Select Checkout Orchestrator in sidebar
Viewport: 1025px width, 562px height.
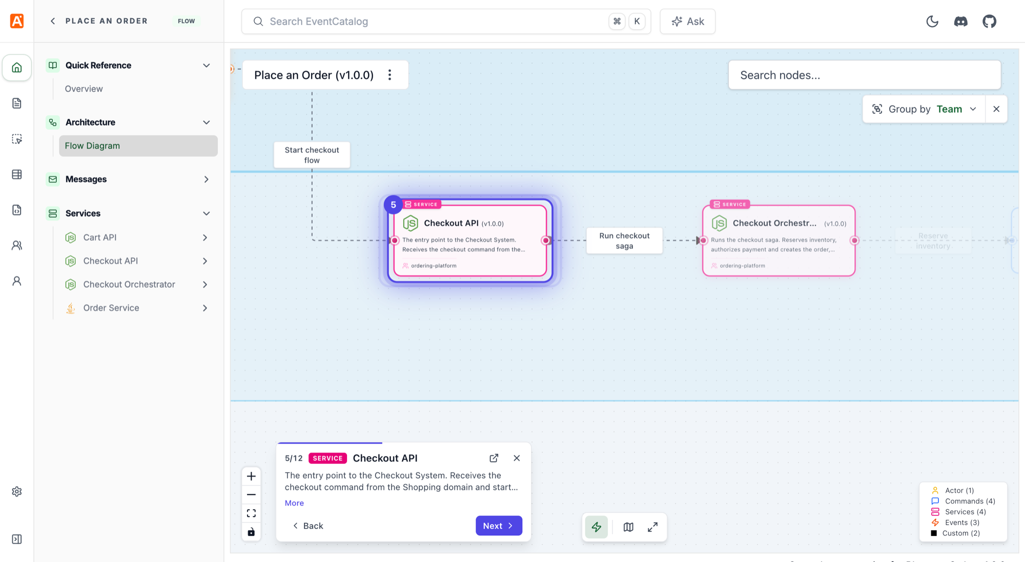(129, 285)
